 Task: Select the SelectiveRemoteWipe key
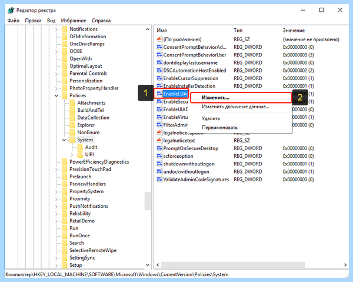[93, 250]
